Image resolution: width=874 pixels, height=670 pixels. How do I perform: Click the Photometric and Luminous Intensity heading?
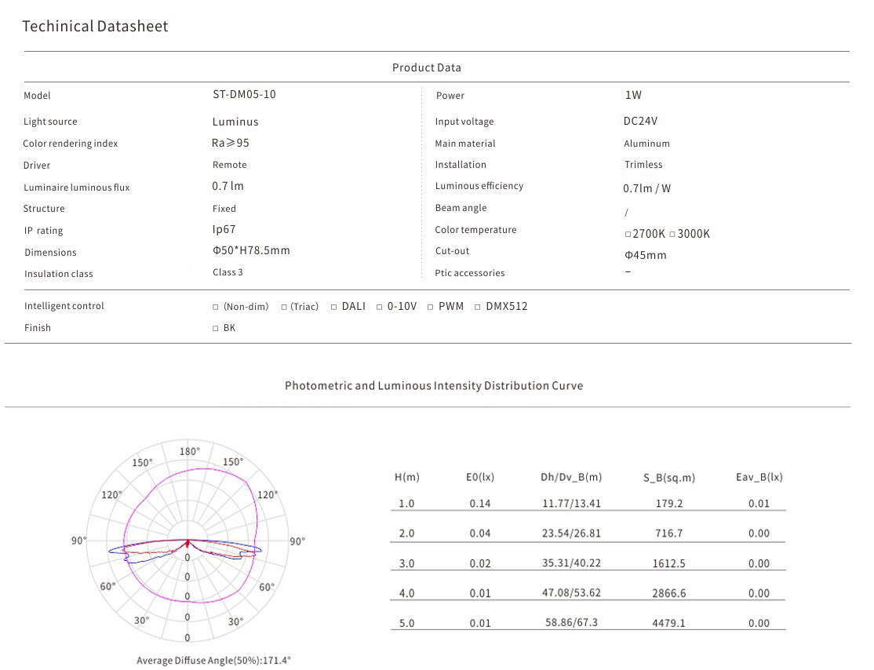tap(434, 386)
